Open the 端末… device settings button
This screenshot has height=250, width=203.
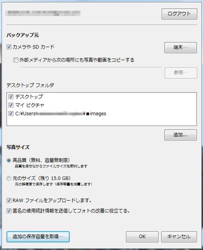pyautogui.click(x=180, y=47)
